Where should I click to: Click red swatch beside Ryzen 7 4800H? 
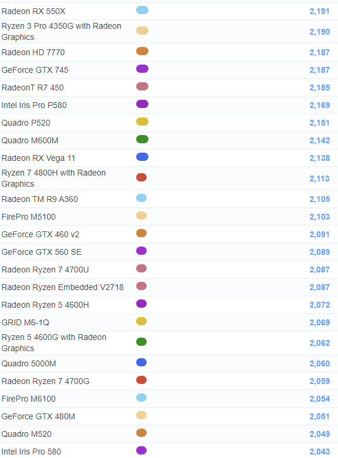click(x=141, y=177)
